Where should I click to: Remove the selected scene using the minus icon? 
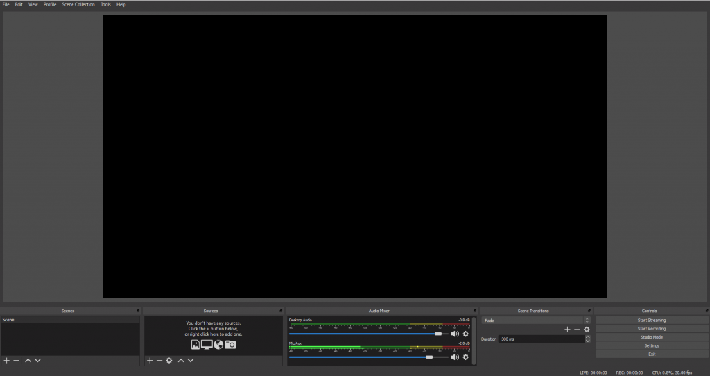(17, 361)
